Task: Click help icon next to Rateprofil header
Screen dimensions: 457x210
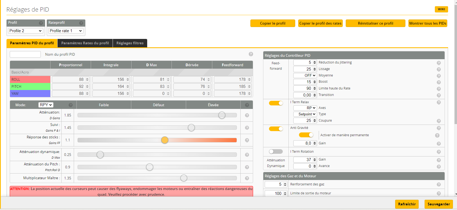Action: pyautogui.click(x=81, y=23)
